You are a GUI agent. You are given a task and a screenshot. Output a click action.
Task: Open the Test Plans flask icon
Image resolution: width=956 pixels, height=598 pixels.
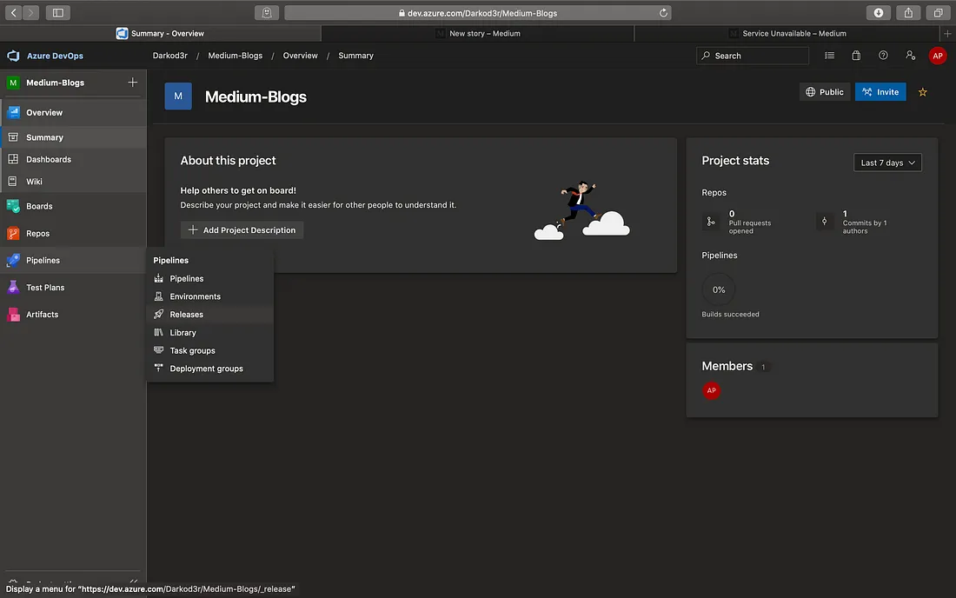click(x=13, y=287)
